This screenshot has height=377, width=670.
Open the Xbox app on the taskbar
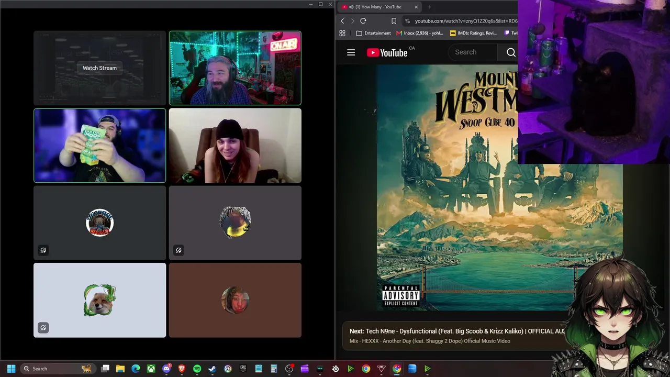pyautogui.click(x=151, y=369)
